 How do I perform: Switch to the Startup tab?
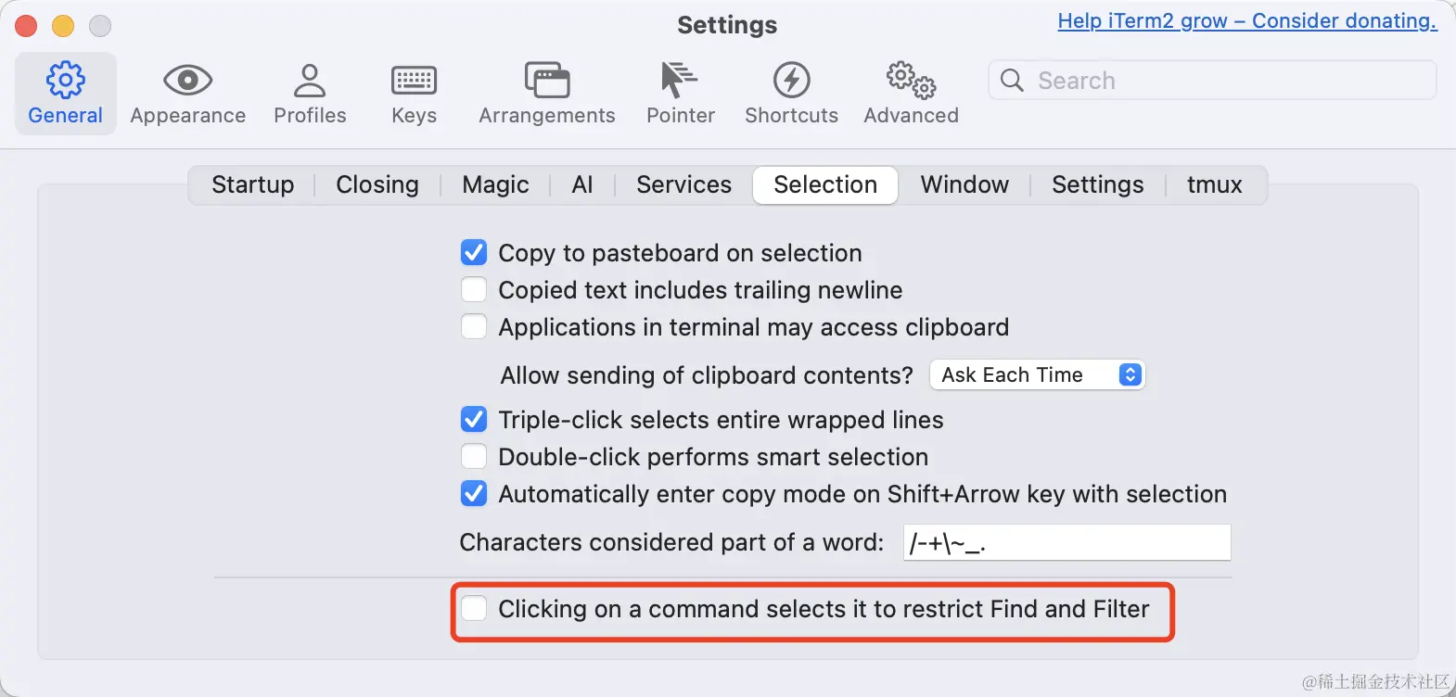tap(252, 184)
